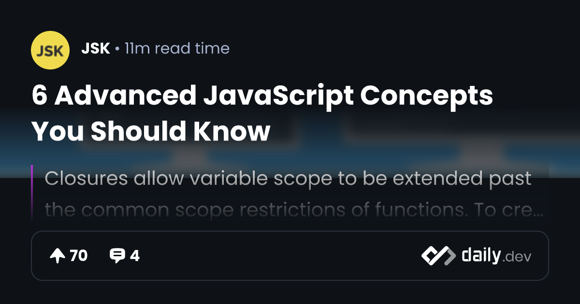Viewport: 580px width, 304px height.
Task: Select the Closures allow variable scope summary line
Action: point(288,179)
